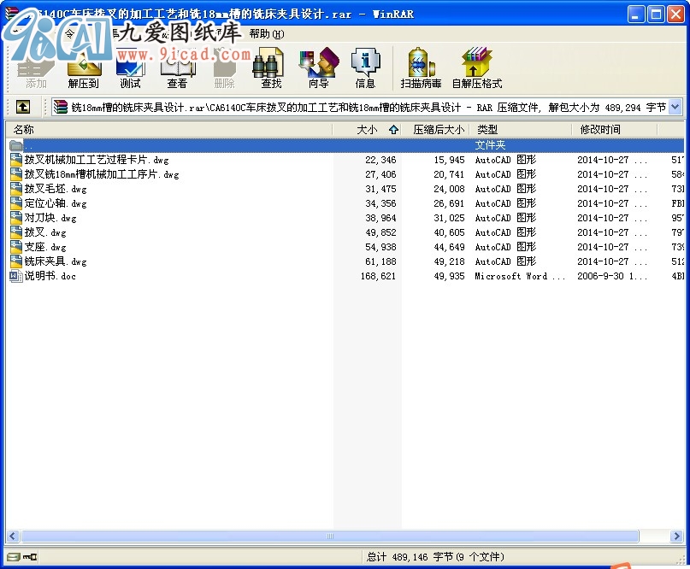This screenshot has width=690, height=569.
Task: Click 自解压格式 self-extracting icon
Action: pos(476,68)
